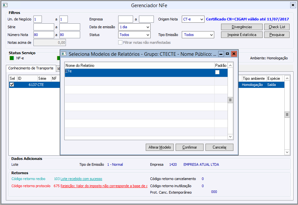Click the Un. de Negócio end field
The width and height of the screenshot is (298, 205).
pos(64,19)
